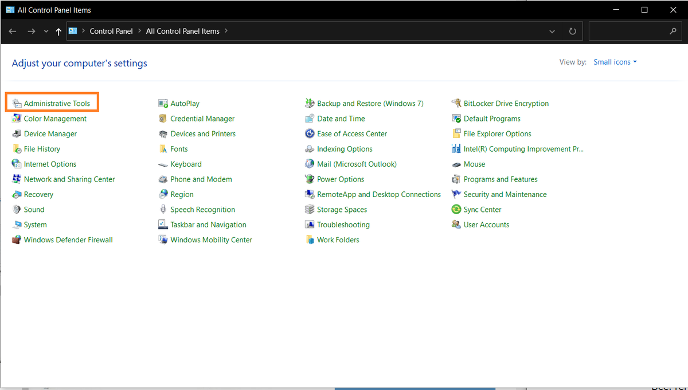Click the Region globe icon
The width and height of the screenshot is (688, 390).
(163, 195)
